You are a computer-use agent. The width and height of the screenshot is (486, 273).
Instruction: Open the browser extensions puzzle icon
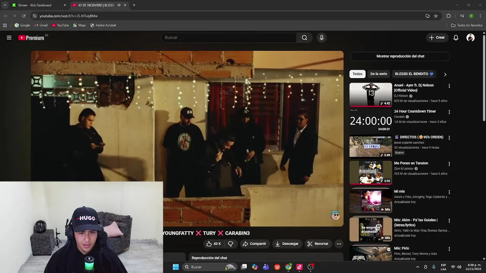click(x=449, y=16)
